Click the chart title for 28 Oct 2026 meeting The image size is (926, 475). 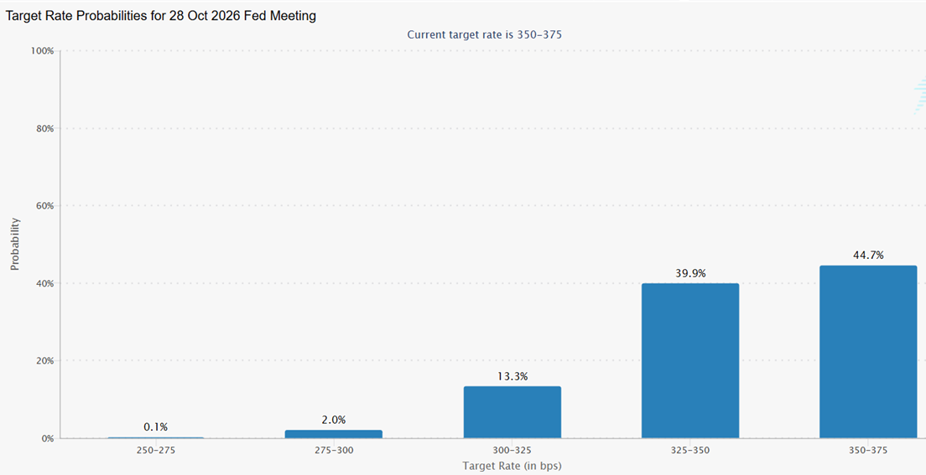(x=161, y=16)
